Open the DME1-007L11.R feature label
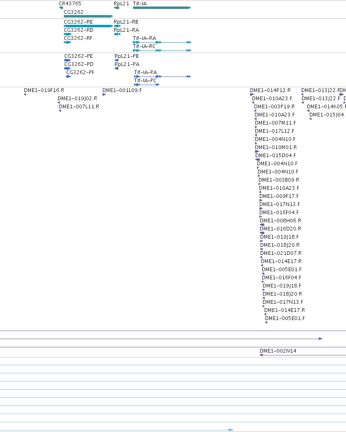The width and height of the screenshot is (346, 432). pos(79,107)
